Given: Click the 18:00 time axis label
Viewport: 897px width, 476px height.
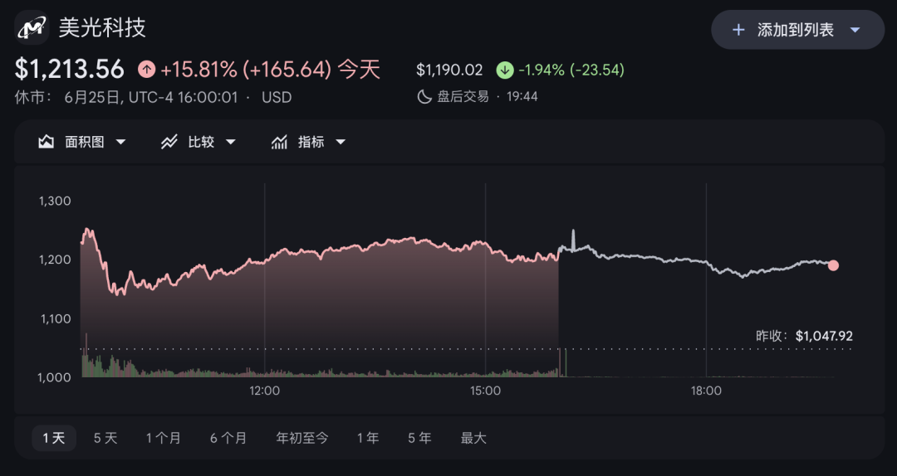Looking at the screenshot, I should (x=706, y=391).
